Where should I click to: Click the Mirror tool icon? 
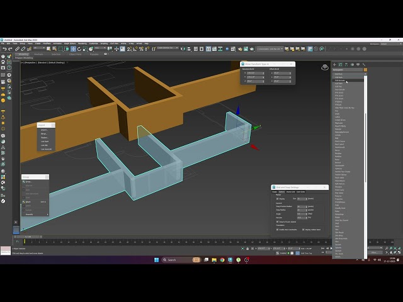[183, 49]
